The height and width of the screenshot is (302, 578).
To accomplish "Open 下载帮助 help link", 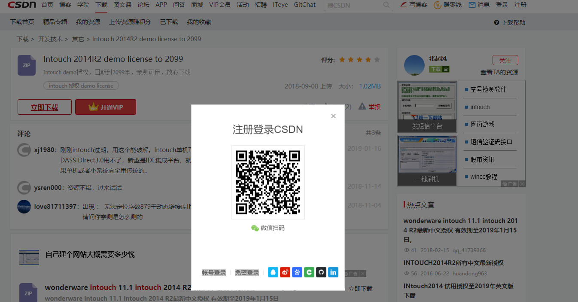I will (x=510, y=22).
